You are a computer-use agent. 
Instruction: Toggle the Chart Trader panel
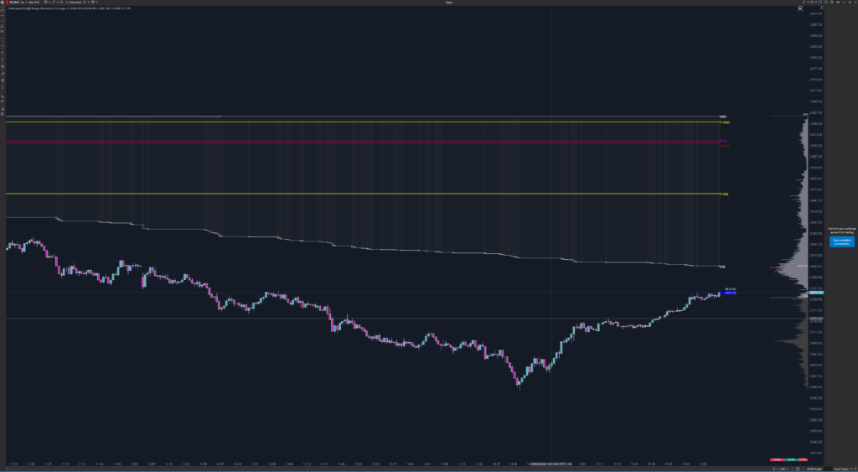pos(840,469)
